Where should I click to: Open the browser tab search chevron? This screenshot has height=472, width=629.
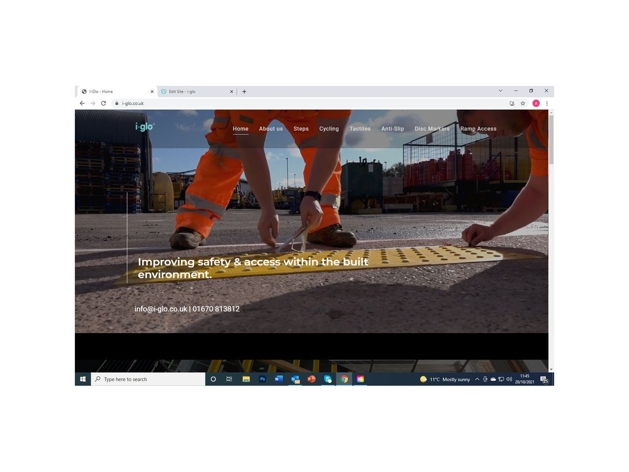501,91
